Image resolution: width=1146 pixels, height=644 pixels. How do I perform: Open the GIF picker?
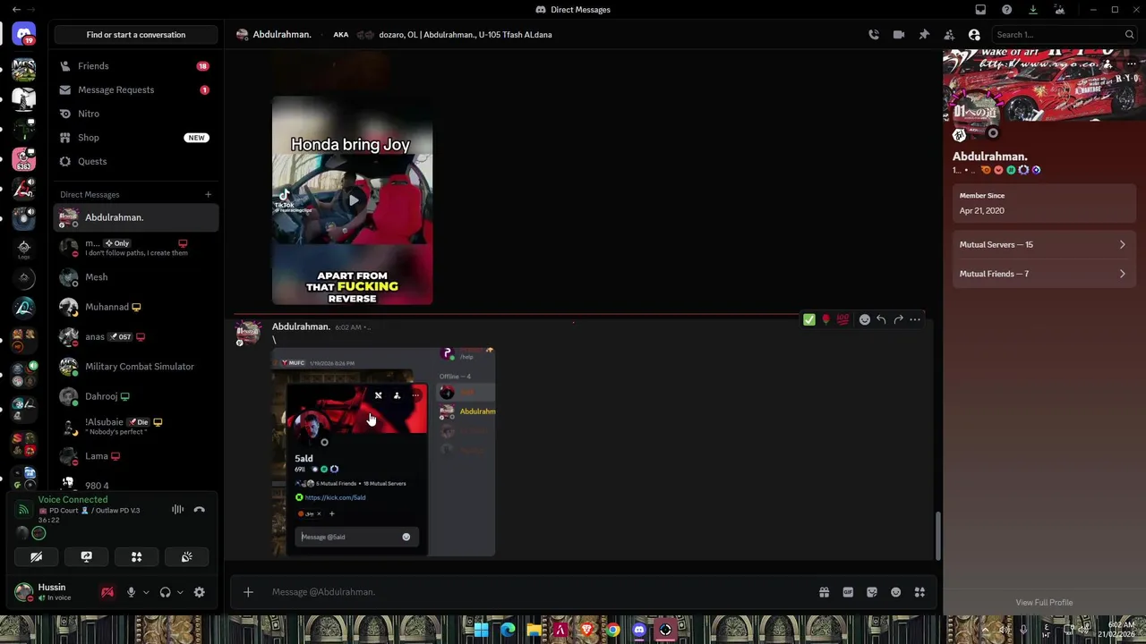coord(848,592)
